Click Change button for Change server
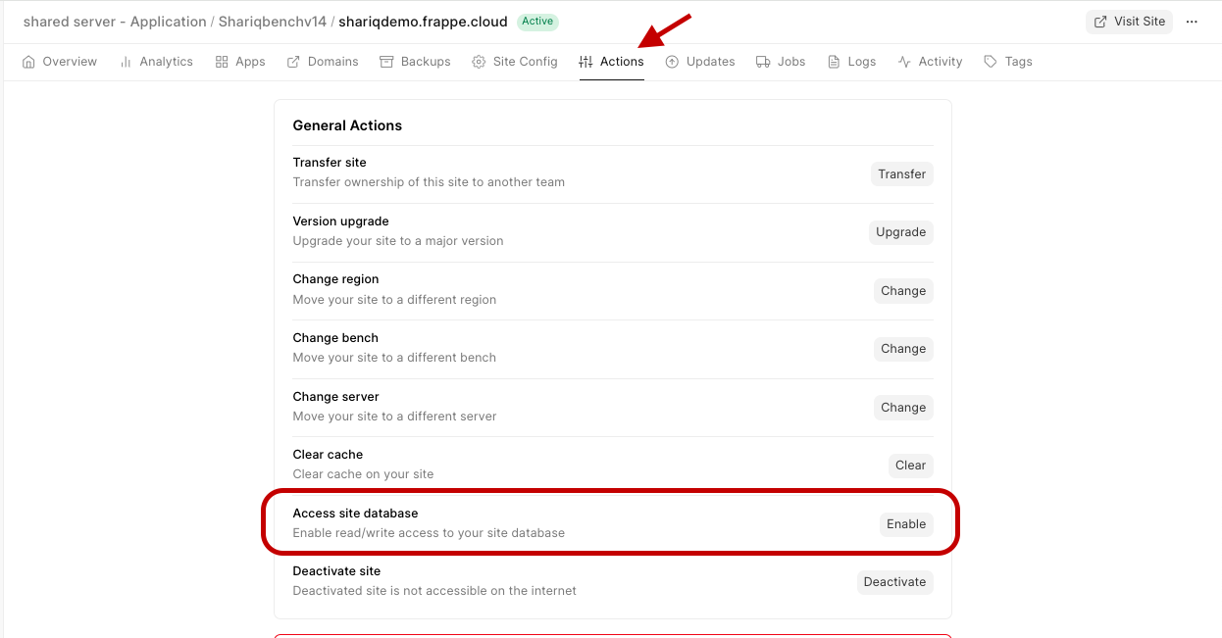Viewport: 1222px width, 638px height. pyautogui.click(x=903, y=408)
